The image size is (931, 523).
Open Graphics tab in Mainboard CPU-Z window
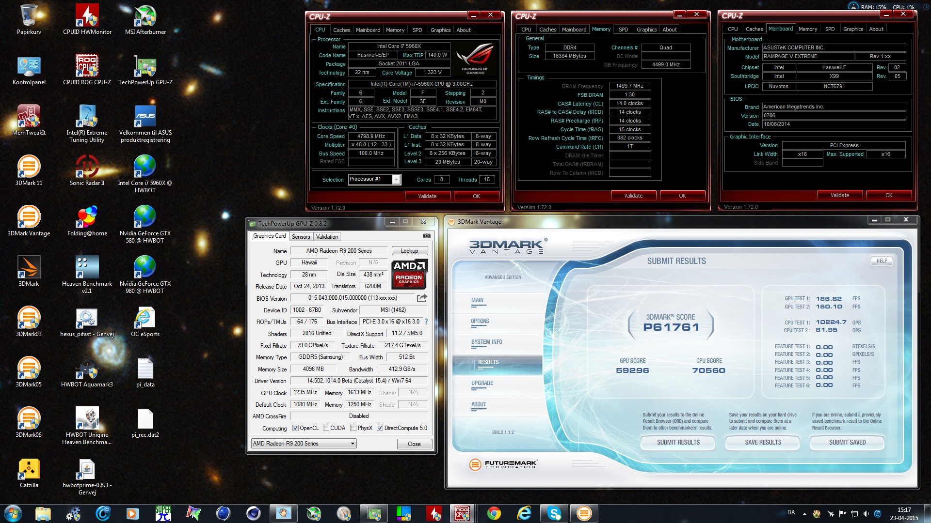[x=853, y=29]
